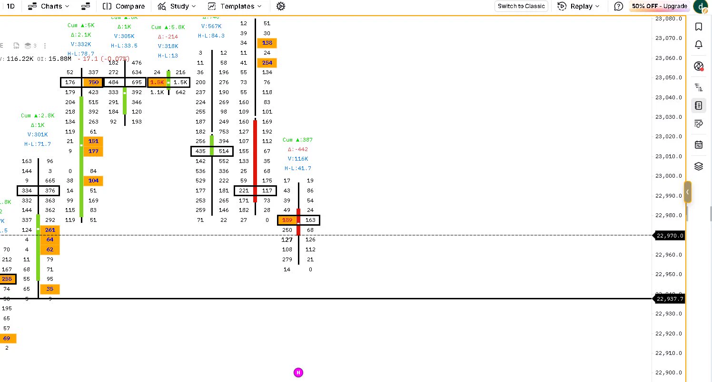
Task: Open the user profile avatar
Action: 700,6
